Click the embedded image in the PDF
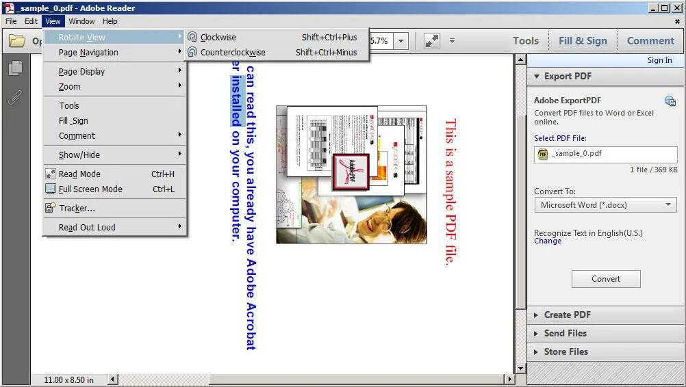Screen dimensions: 686x387 click(351, 174)
